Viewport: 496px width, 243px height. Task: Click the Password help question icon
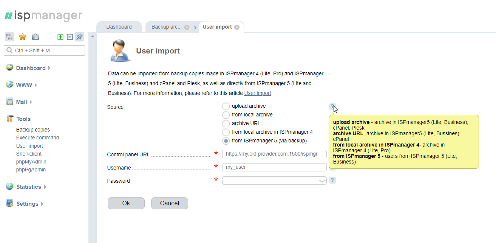pos(332,180)
